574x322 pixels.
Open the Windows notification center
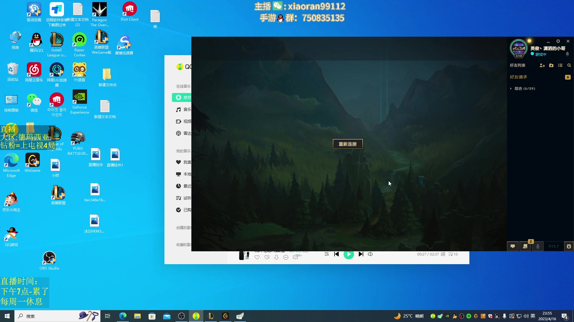pyautogui.click(x=565, y=316)
